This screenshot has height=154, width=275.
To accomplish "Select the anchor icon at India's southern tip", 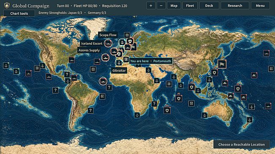I will click(x=181, y=85).
